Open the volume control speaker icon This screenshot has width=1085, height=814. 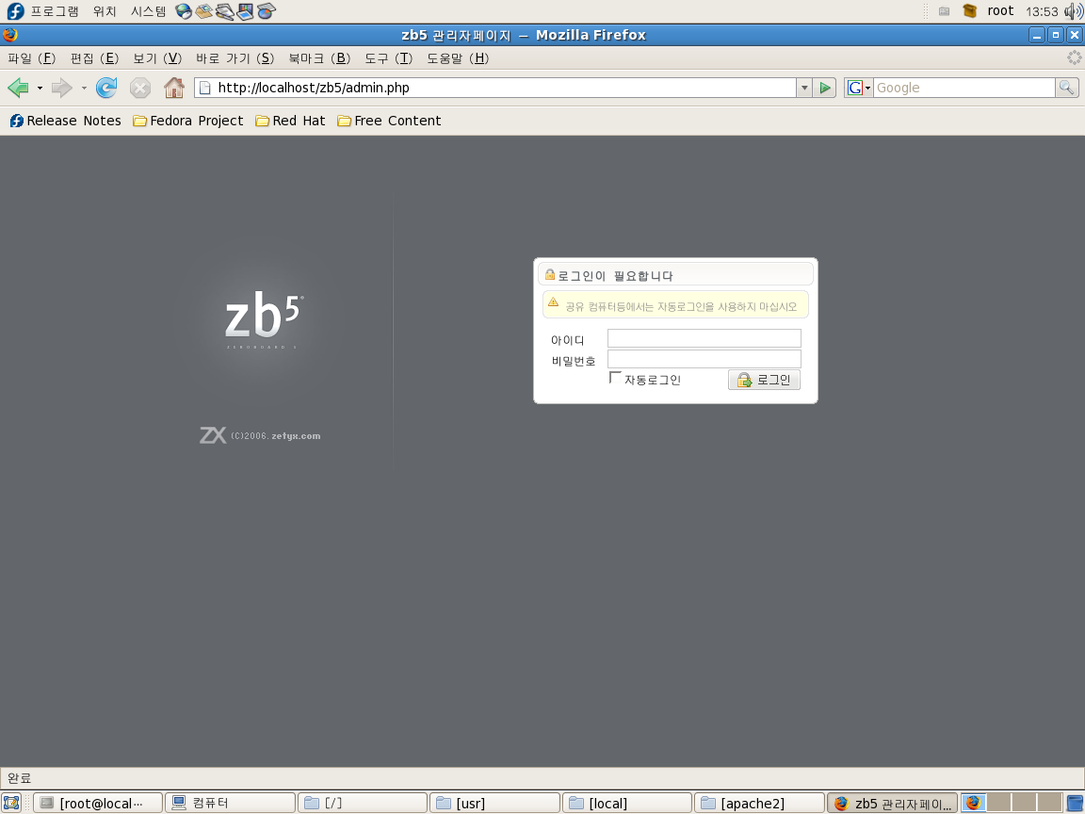(1073, 11)
